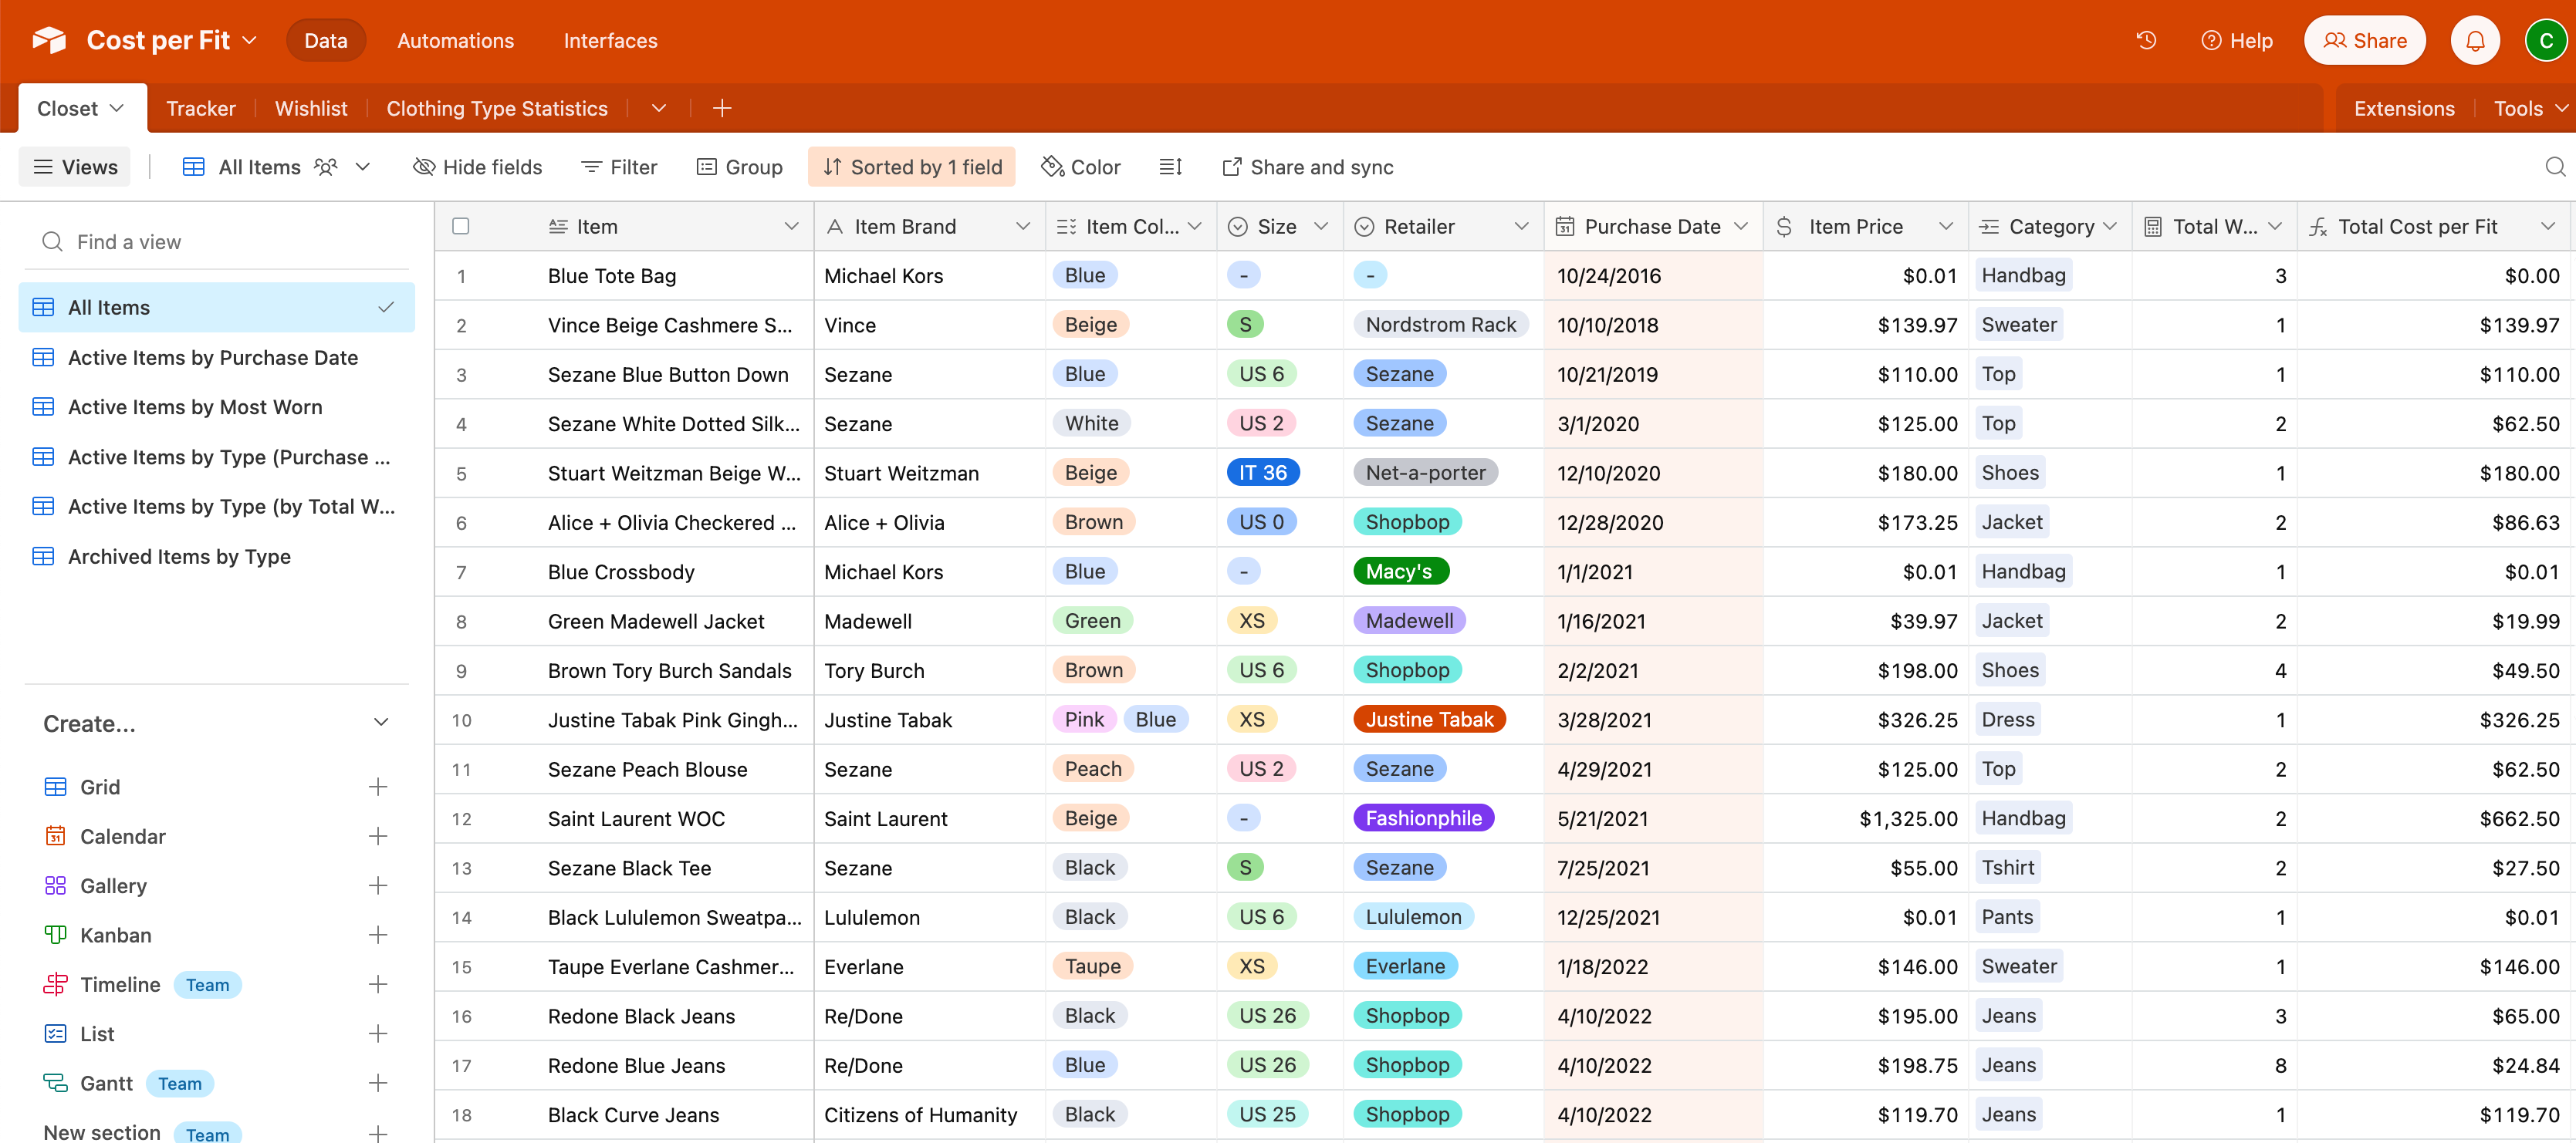The height and width of the screenshot is (1143, 2576).
Task: Click the search magnifier icon in toolbar
Action: coord(2554,167)
